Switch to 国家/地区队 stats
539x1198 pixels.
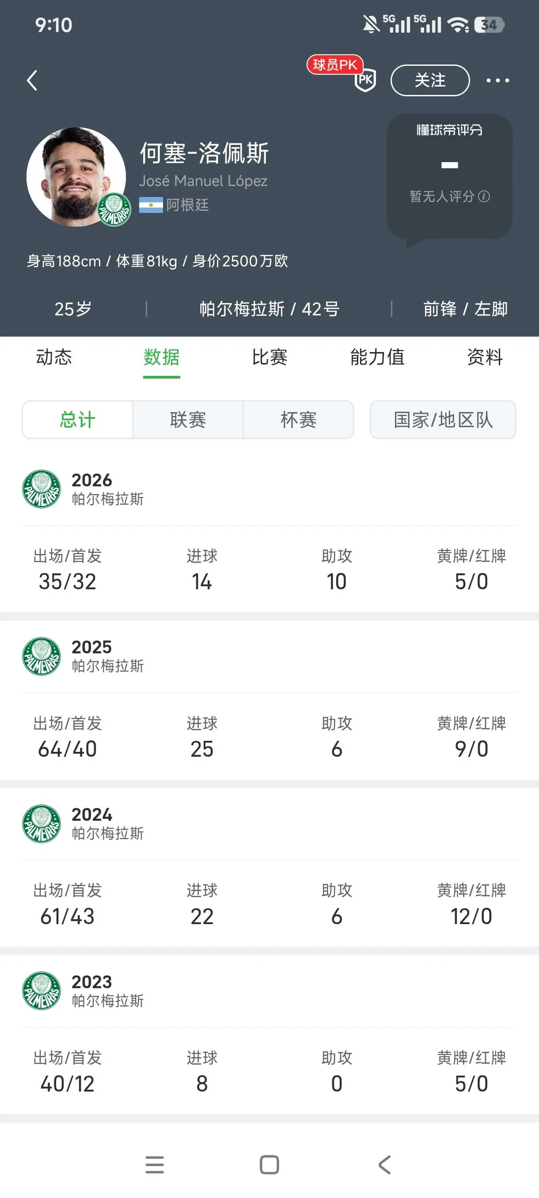click(x=443, y=420)
